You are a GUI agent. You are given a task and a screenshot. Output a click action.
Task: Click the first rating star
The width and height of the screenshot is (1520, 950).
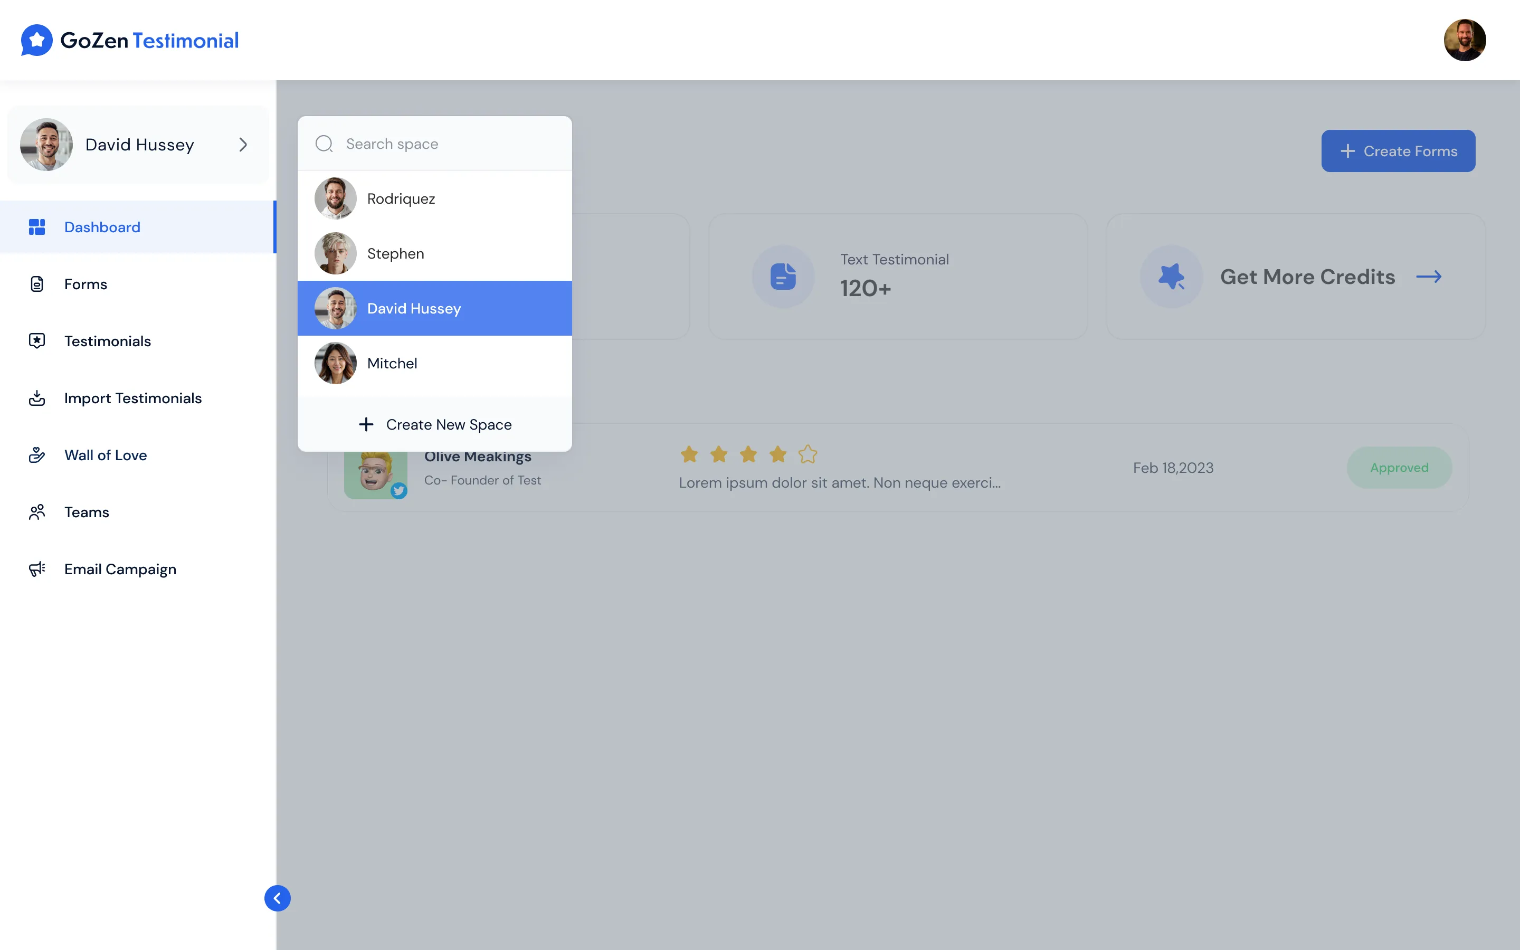689,454
